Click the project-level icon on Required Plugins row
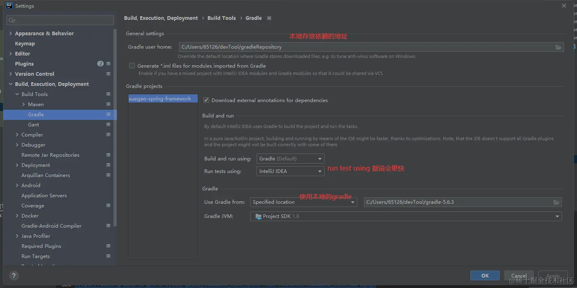The width and height of the screenshot is (577, 288). (x=108, y=246)
